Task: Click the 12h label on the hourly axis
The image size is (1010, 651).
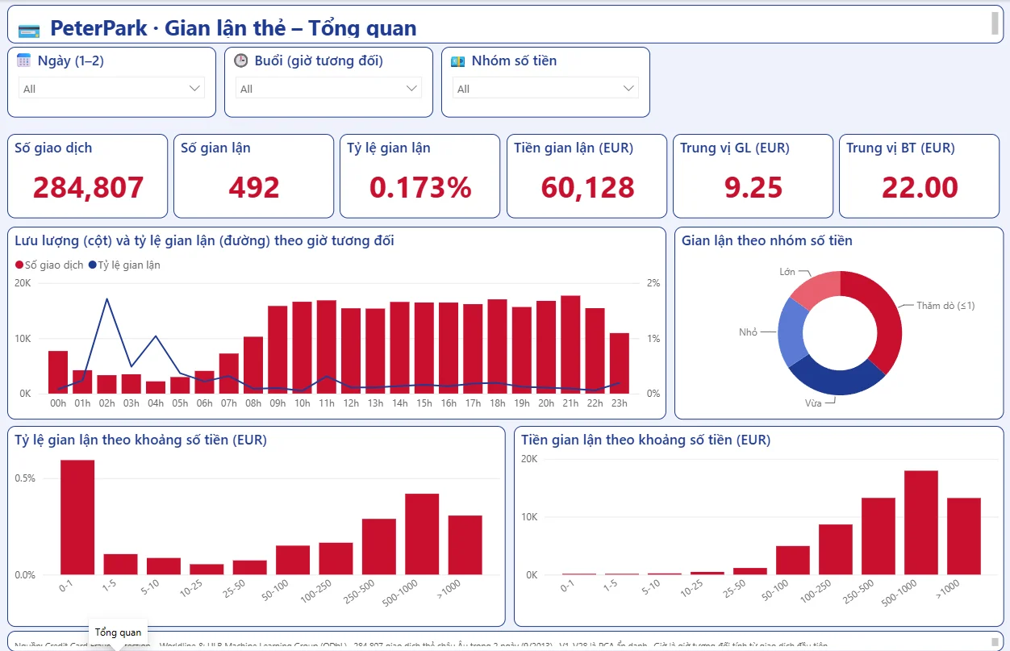Action: tap(351, 403)
